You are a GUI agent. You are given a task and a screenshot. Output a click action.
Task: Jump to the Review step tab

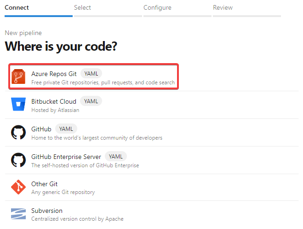(223, 7)
